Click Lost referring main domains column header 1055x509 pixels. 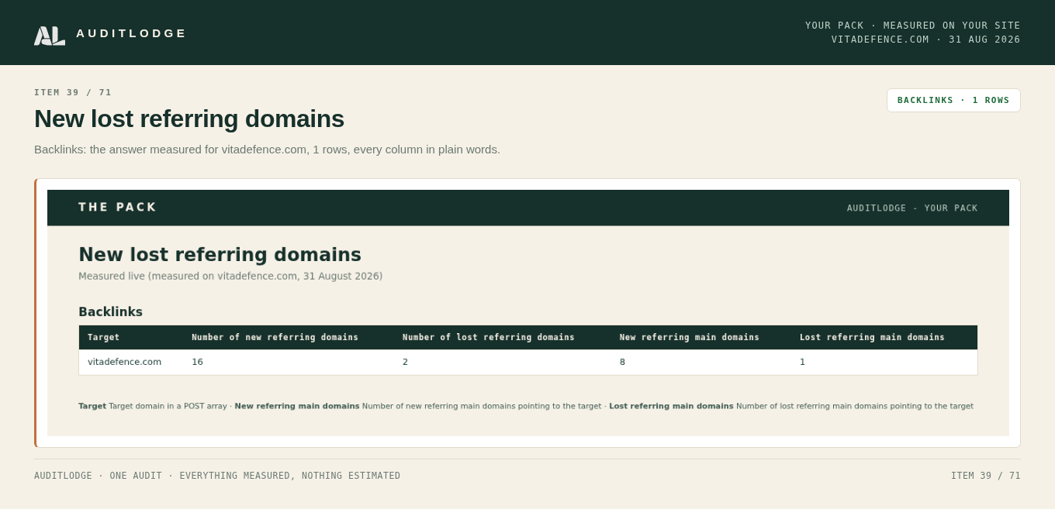[x=872, y=337]
